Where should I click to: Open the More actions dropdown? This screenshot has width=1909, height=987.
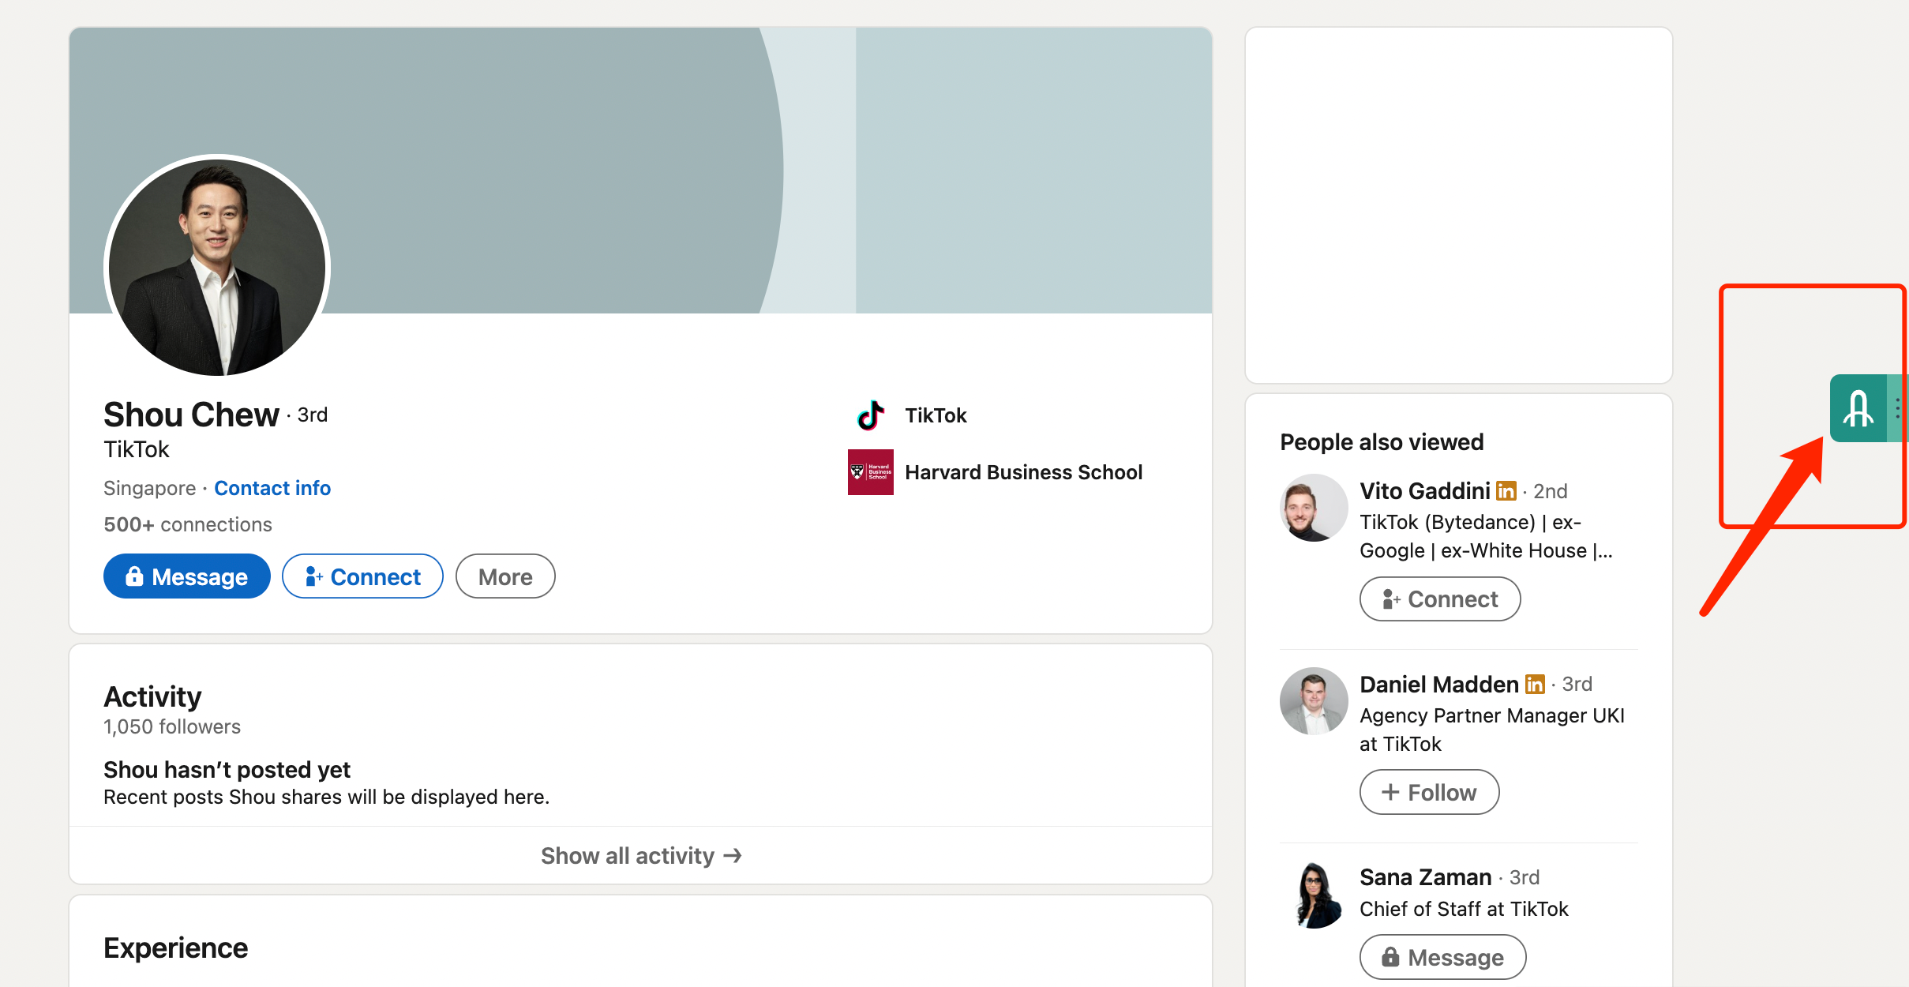point(505,576)
